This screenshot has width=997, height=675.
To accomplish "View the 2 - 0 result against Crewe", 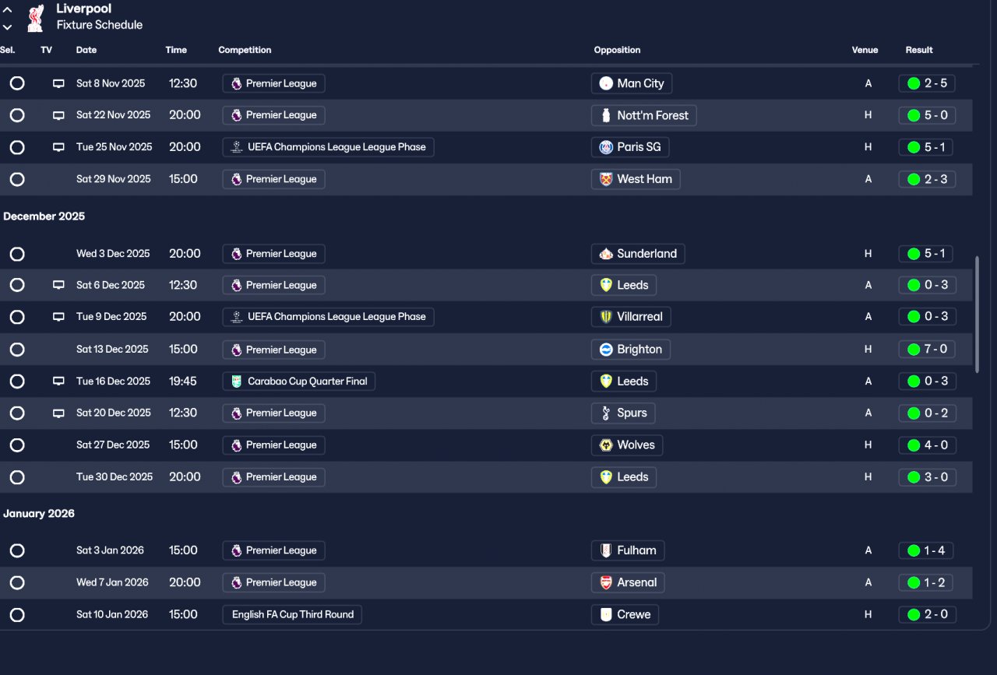I will [927, 614].
